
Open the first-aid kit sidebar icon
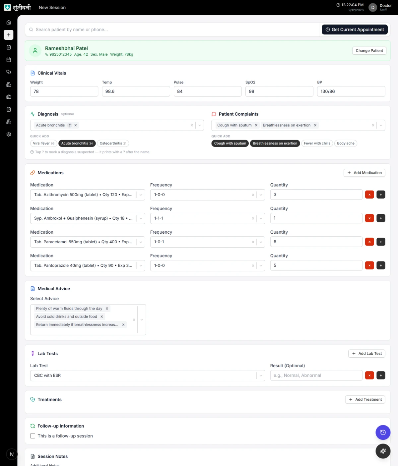(9, 97)
